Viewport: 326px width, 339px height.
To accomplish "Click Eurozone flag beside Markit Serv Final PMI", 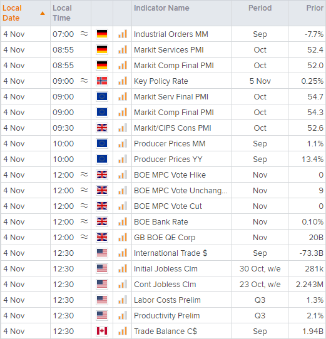I will coord(102,97).
